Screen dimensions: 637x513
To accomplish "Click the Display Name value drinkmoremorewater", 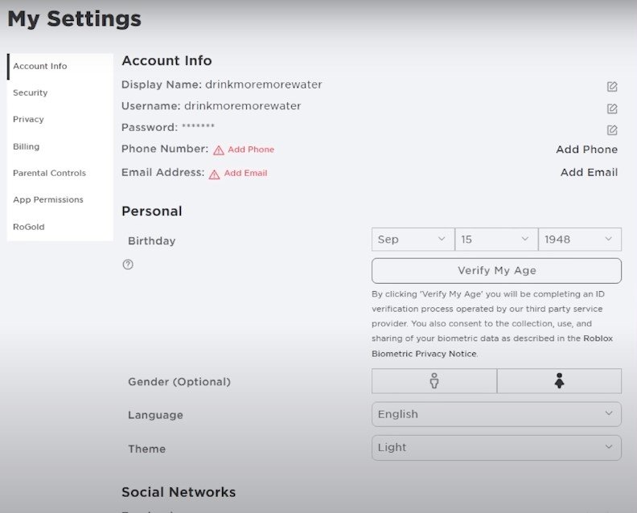I will (x=263, y=84).
